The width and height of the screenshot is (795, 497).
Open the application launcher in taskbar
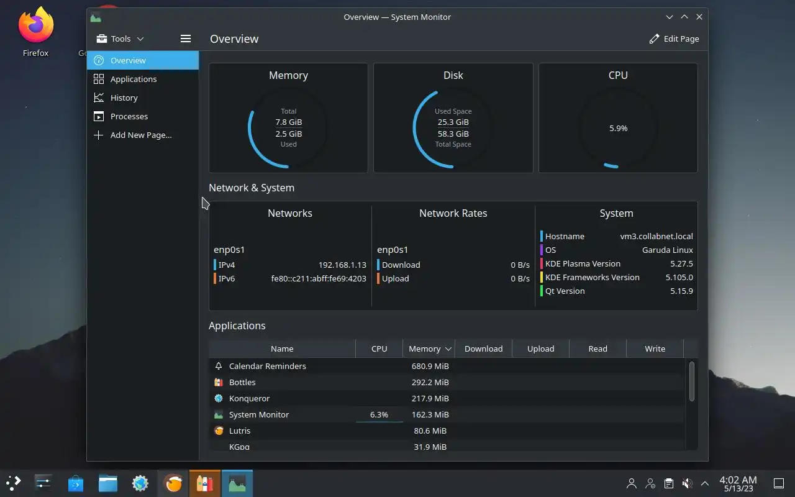tap(13, 483)
